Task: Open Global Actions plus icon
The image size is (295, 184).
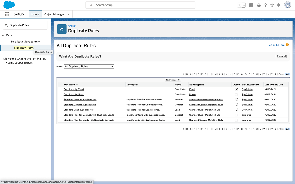Action: (x=251, y=5)
